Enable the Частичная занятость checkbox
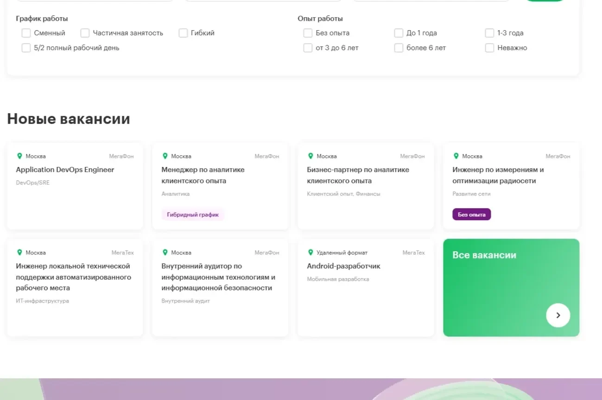602x400 pixels. point(85,33)
